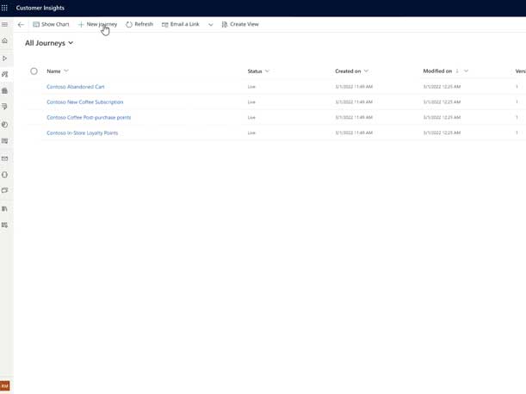Image resolution: width=526 pixels, height=394 pixels.
Task: Open the Contoso Abandoned Cart journey
Action: click(x=76, y=87)
